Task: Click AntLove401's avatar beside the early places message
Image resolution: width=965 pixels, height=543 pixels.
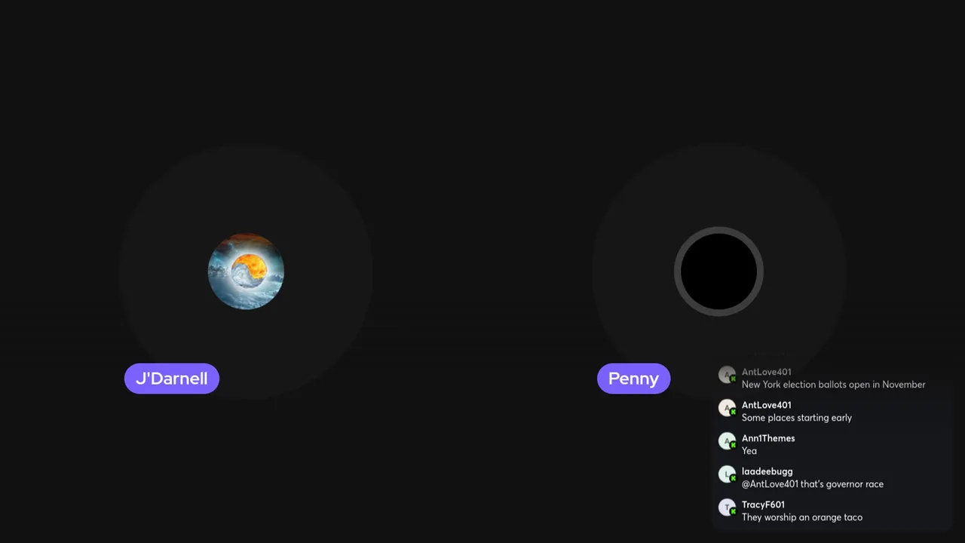Action: click(x=727, y=408)
